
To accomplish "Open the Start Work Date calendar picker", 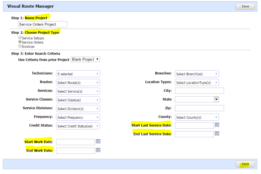I will tap(98, 142).
